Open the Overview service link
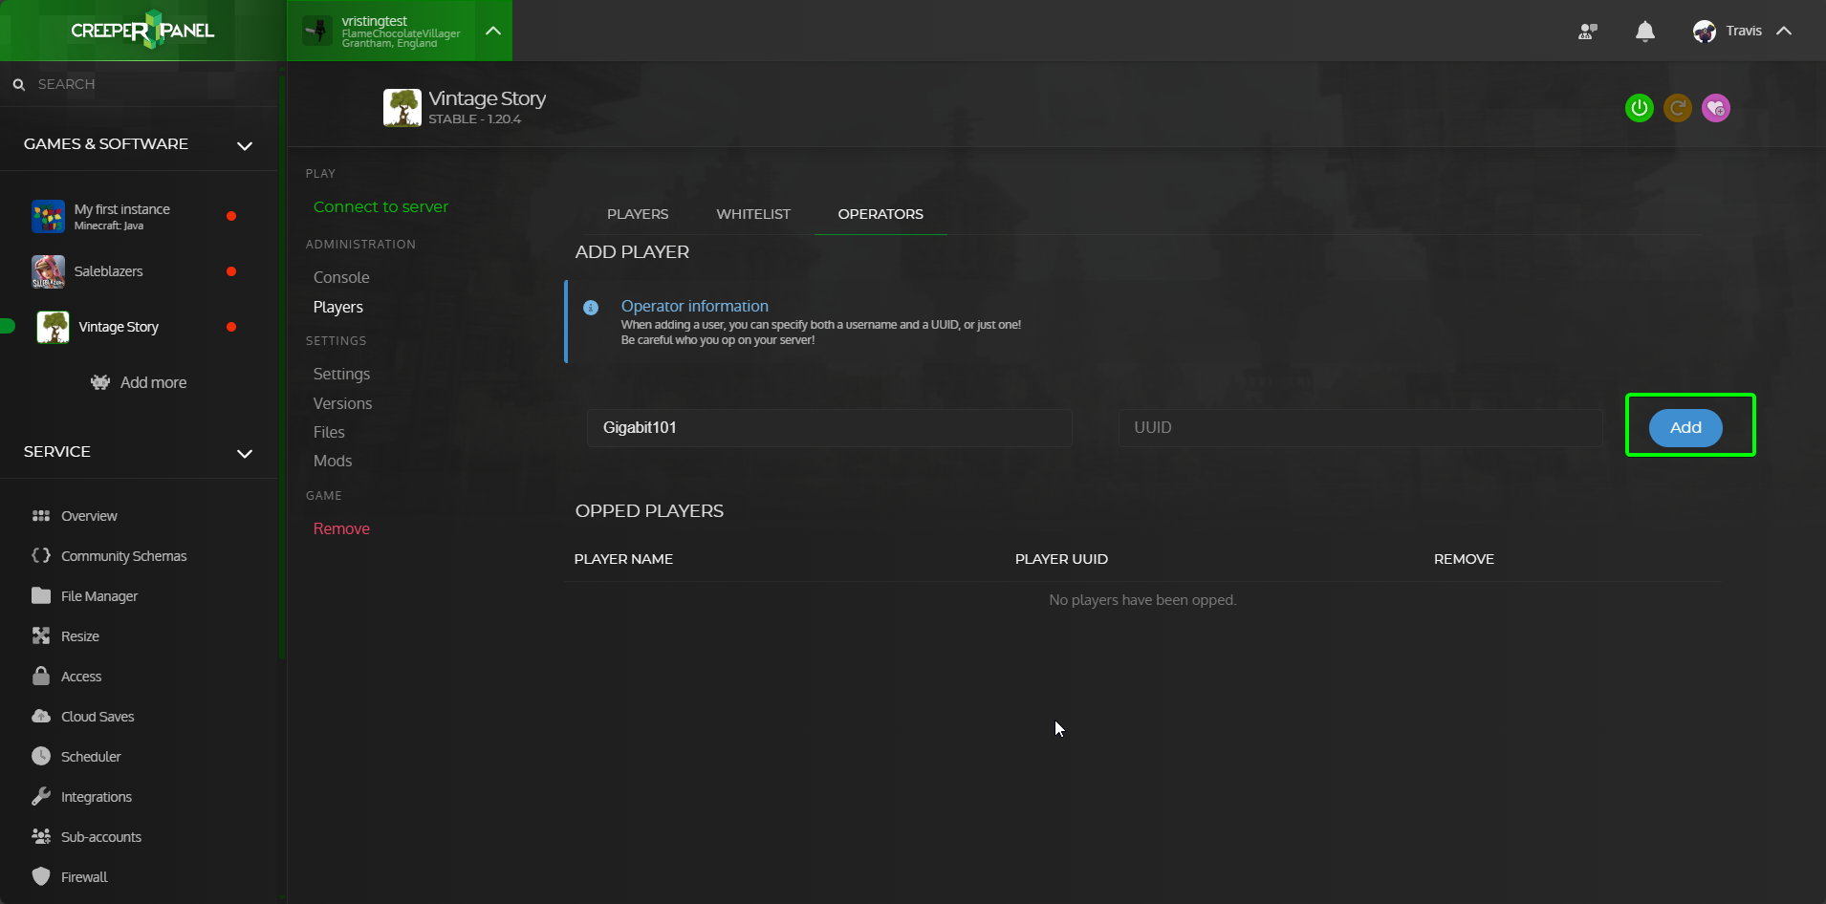1826x904 pixels. pyautogui.click(x=89, y=516)
